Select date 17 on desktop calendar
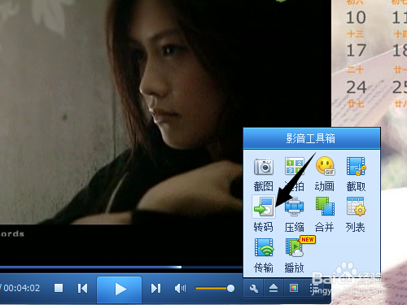The width and height of the screenshot is (407, 305). coord(356,50)
